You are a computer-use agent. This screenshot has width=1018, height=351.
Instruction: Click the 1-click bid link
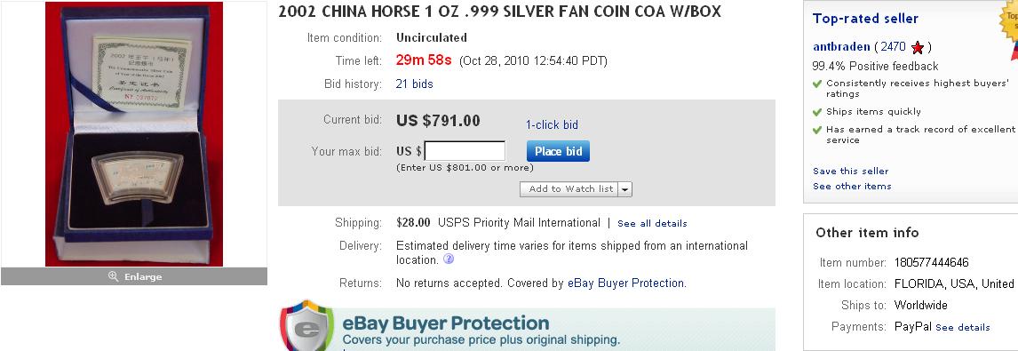[552, 124]
